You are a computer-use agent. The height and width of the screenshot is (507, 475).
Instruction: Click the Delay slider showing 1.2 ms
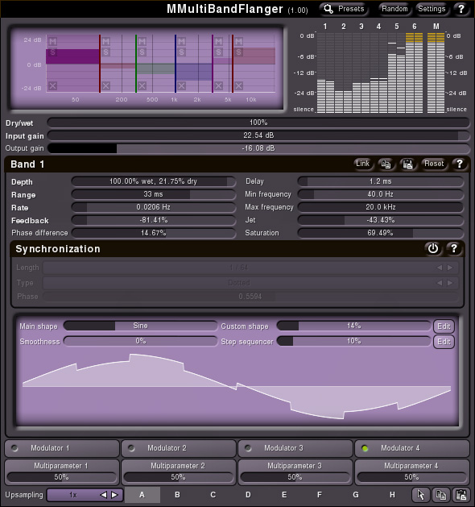coord(380,181)
